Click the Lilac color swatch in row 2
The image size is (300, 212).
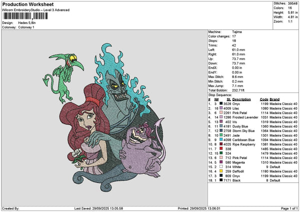pos(221,108)
